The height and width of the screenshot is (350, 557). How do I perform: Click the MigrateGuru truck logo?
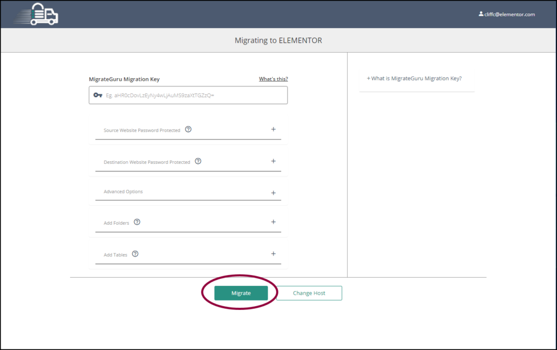coord(36,14)
